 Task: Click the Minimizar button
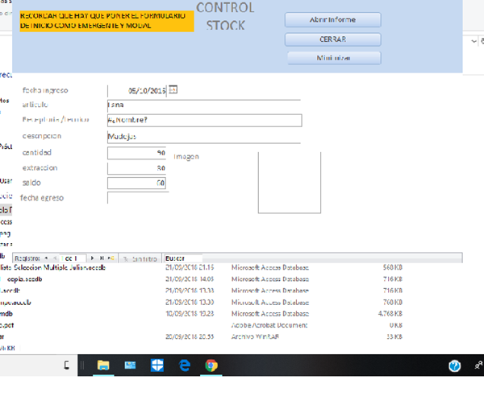point(334,57)
